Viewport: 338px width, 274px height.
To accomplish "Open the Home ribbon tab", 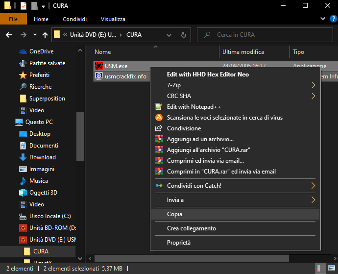I will coord(41,19).
